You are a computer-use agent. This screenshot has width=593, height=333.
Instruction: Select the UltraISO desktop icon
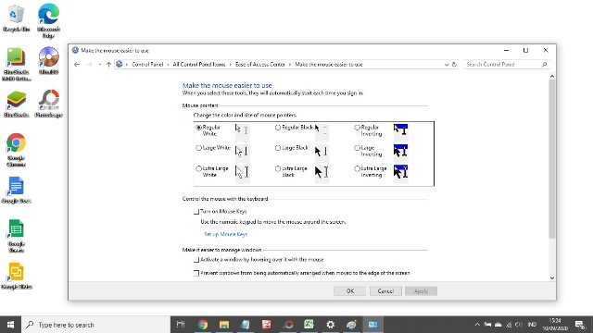[48, 60]
